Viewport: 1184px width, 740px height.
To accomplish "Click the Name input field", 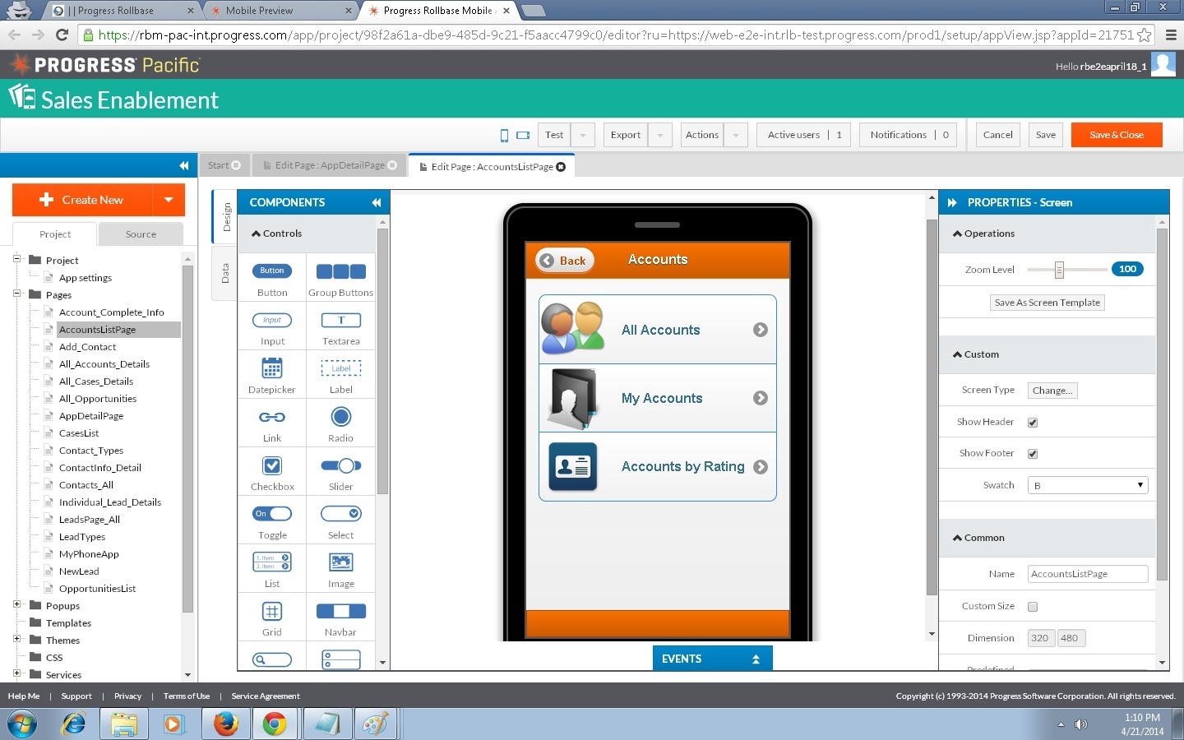I will click(1087, 574).
